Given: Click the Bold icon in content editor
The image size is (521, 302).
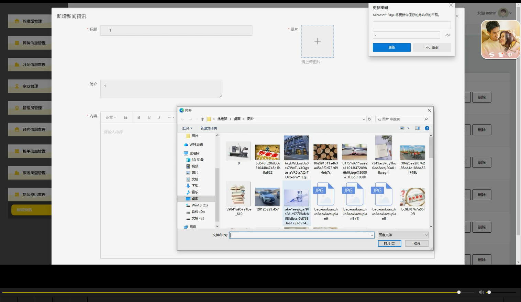Looking at the screenshot, I should click(x=138, y=117).
